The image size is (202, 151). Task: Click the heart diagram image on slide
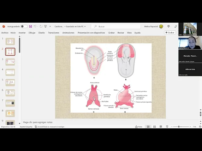pos(111,78)
